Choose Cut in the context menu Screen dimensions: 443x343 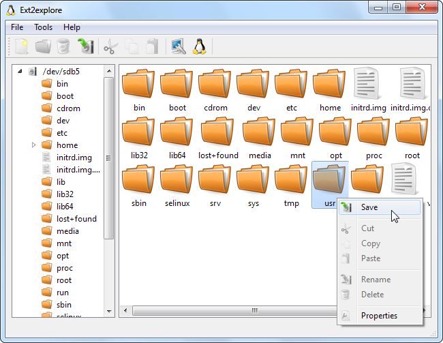[x=380, y=228]
